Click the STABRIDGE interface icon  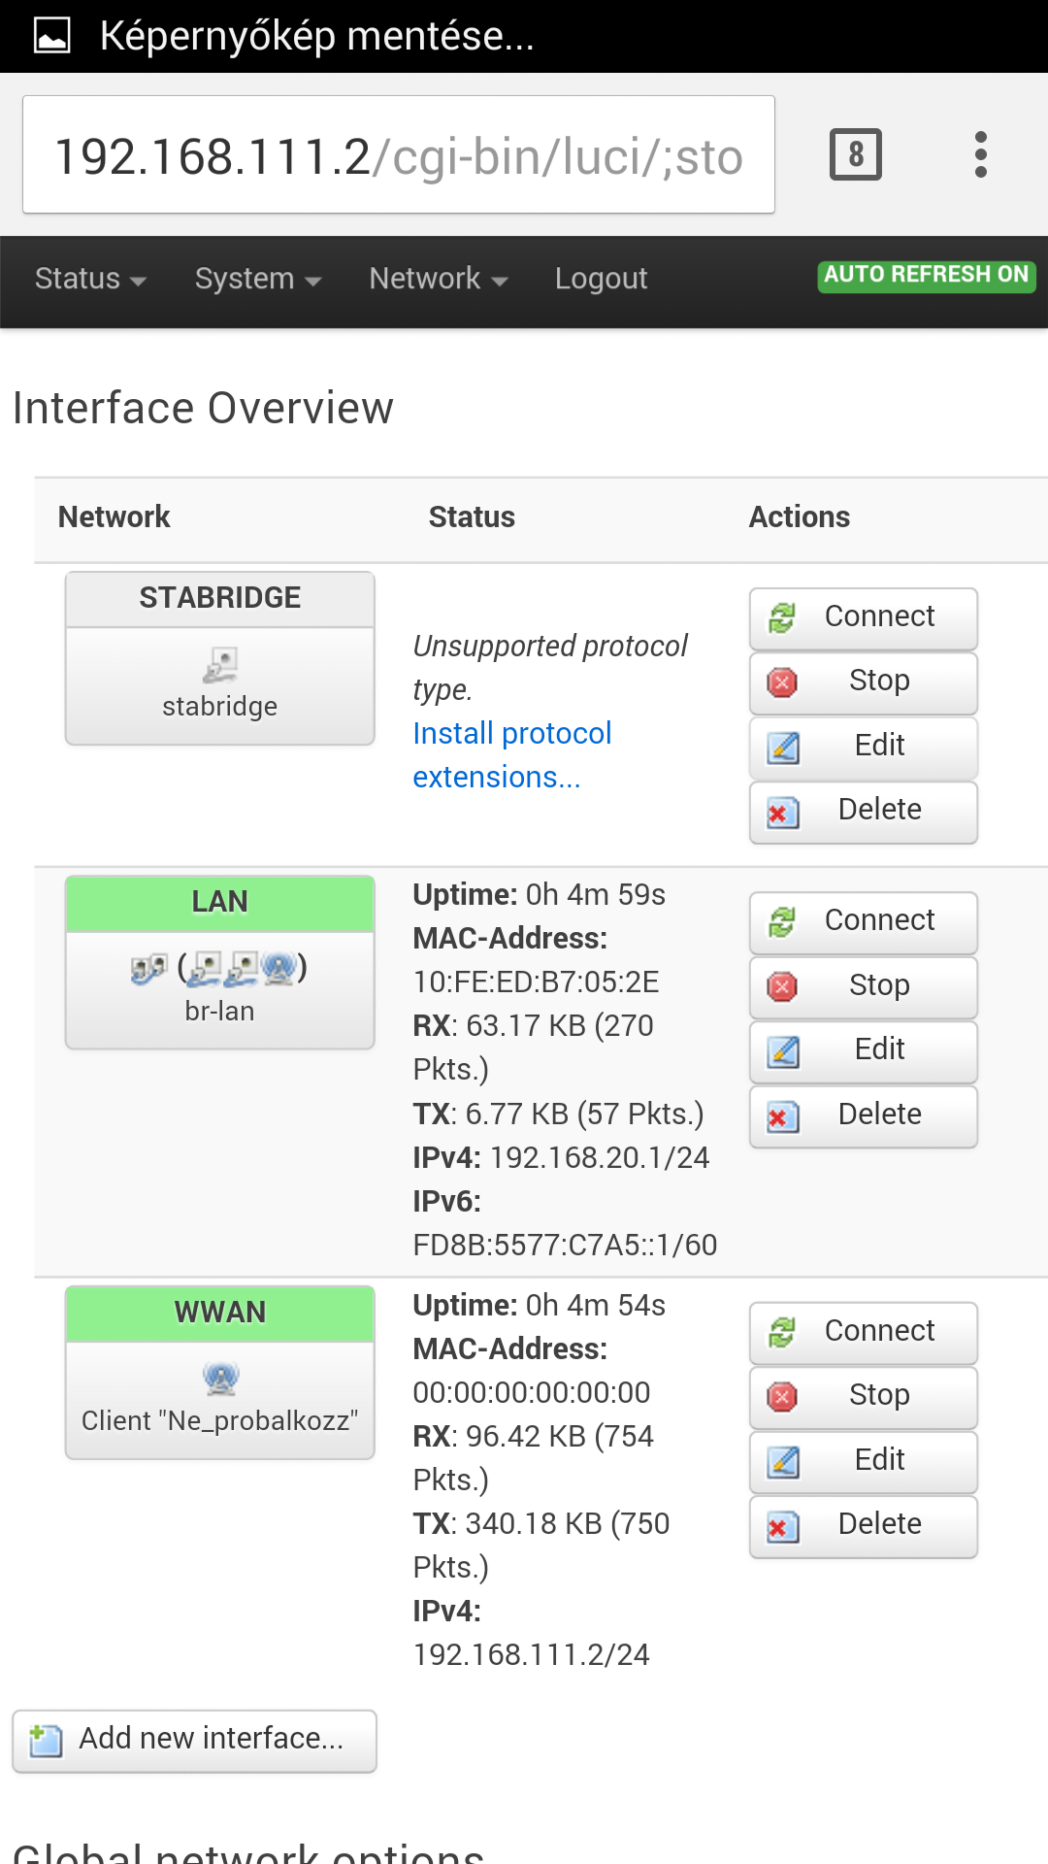coord(220,665)
